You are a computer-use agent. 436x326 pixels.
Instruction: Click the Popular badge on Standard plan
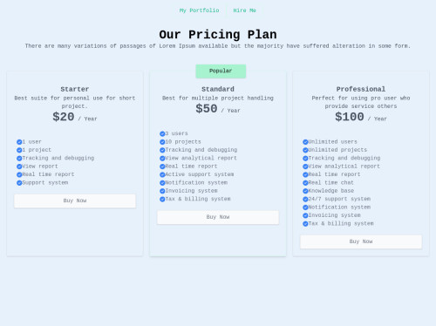221,71
